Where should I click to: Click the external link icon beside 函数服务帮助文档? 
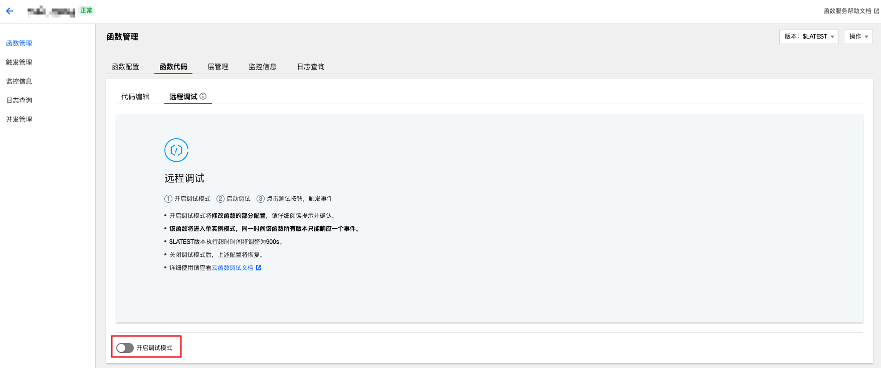tap(876, 11)
